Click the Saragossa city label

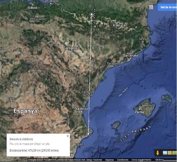[72, 48]
